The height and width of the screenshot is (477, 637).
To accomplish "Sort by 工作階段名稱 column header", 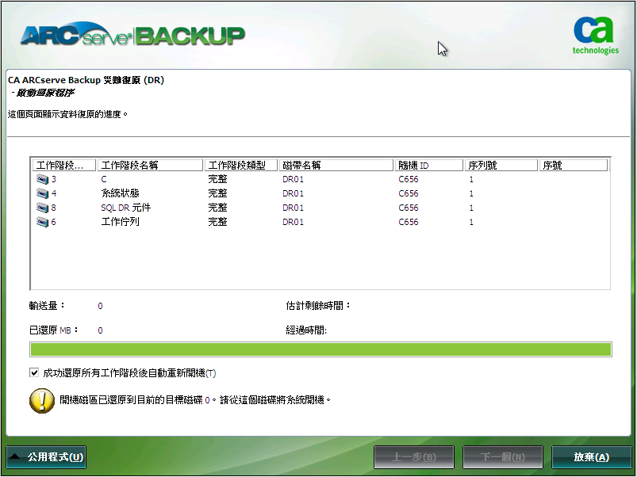I will tap(150, 165).
